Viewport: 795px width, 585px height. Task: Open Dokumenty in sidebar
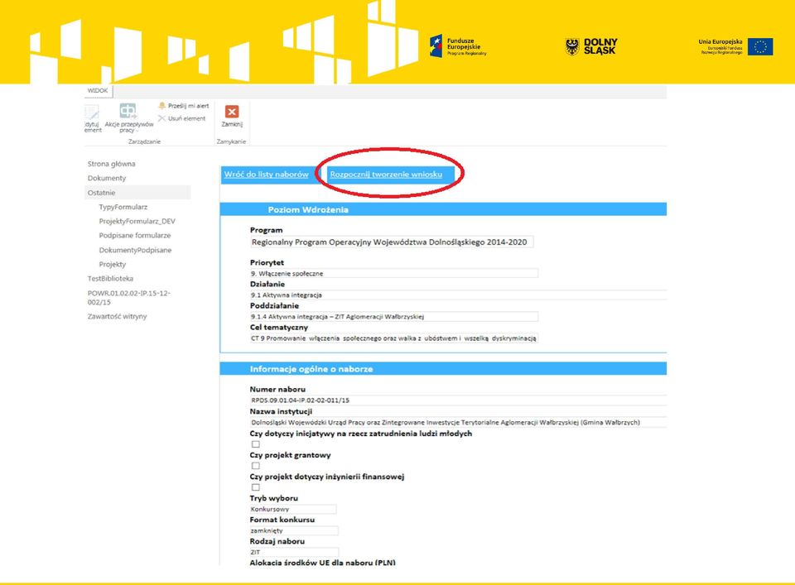tap(107, 178)
